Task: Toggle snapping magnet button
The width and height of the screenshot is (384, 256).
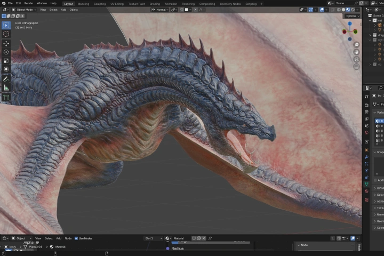Action: (x=181, y=10)
